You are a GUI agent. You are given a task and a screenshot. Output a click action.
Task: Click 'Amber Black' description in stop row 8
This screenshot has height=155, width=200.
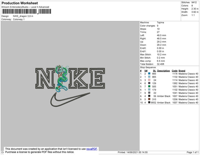(x=164, y=96)
